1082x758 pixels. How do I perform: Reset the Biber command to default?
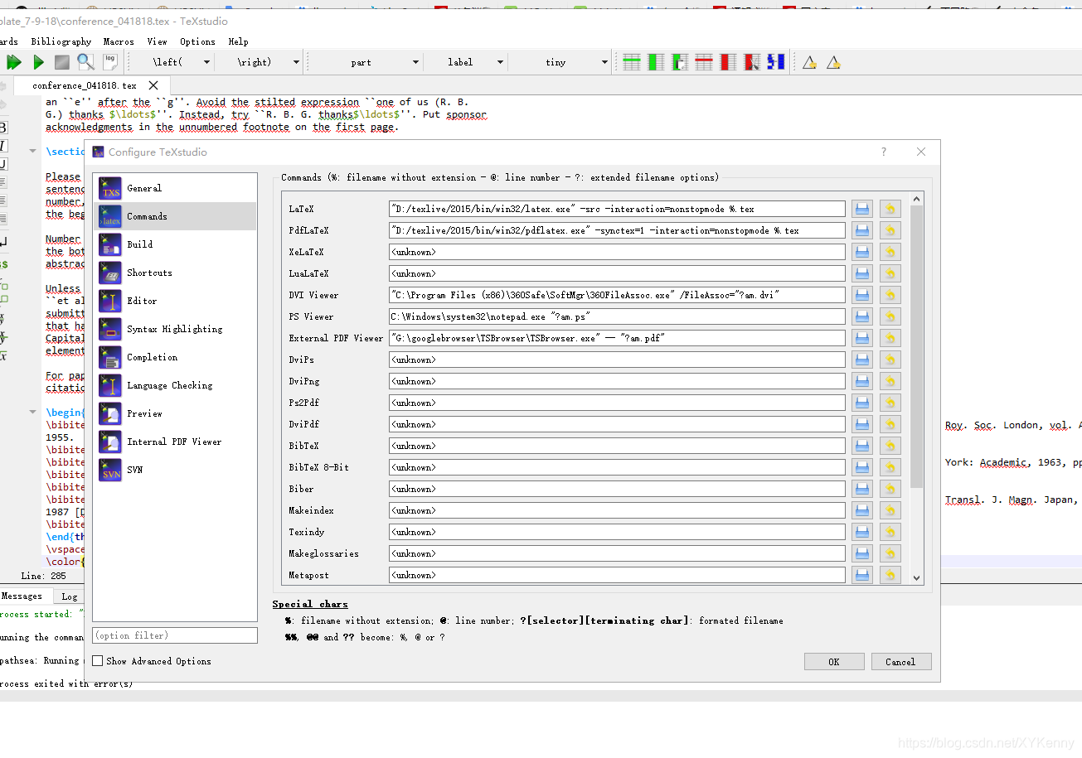[x=890, y=489]
